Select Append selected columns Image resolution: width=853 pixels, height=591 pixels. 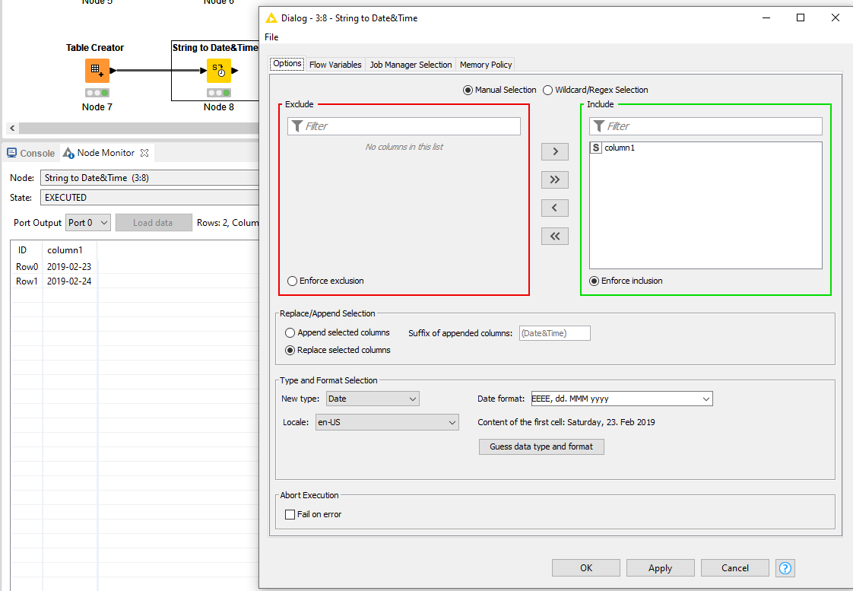(x=290, y=332)
